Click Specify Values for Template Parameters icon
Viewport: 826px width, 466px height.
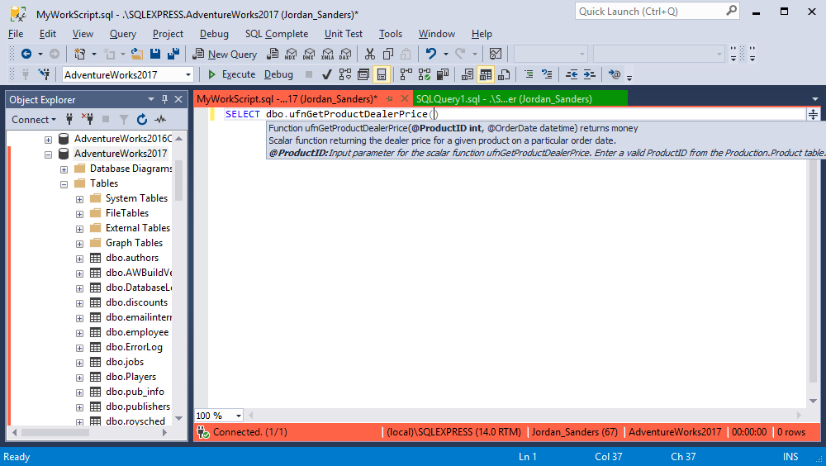click(x=615, y=74)
